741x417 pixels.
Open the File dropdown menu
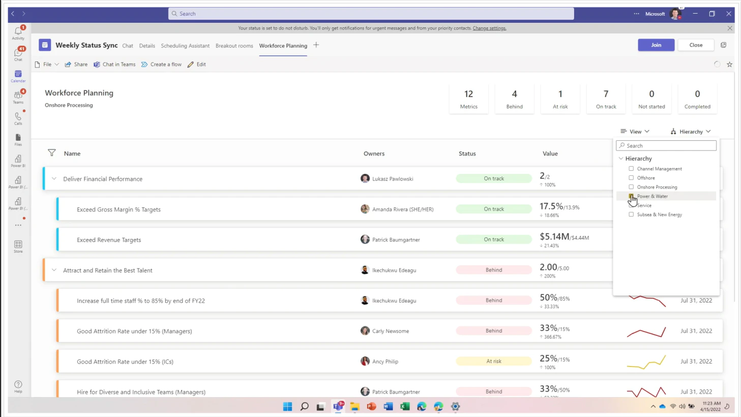[x=47, y=65]
